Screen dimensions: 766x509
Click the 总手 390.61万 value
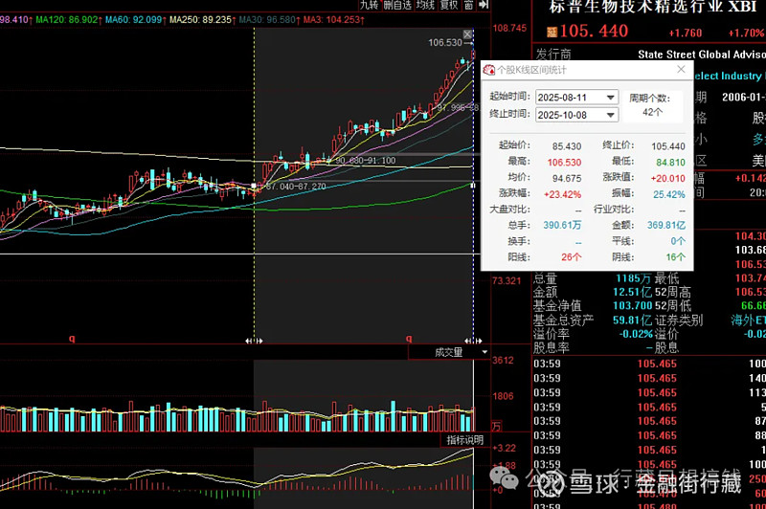tap(562, 226)
